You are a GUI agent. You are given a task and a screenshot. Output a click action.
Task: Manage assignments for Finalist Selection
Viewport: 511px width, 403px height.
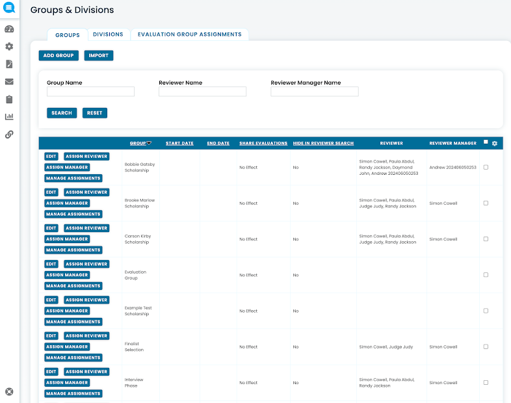tap(73, 357)
